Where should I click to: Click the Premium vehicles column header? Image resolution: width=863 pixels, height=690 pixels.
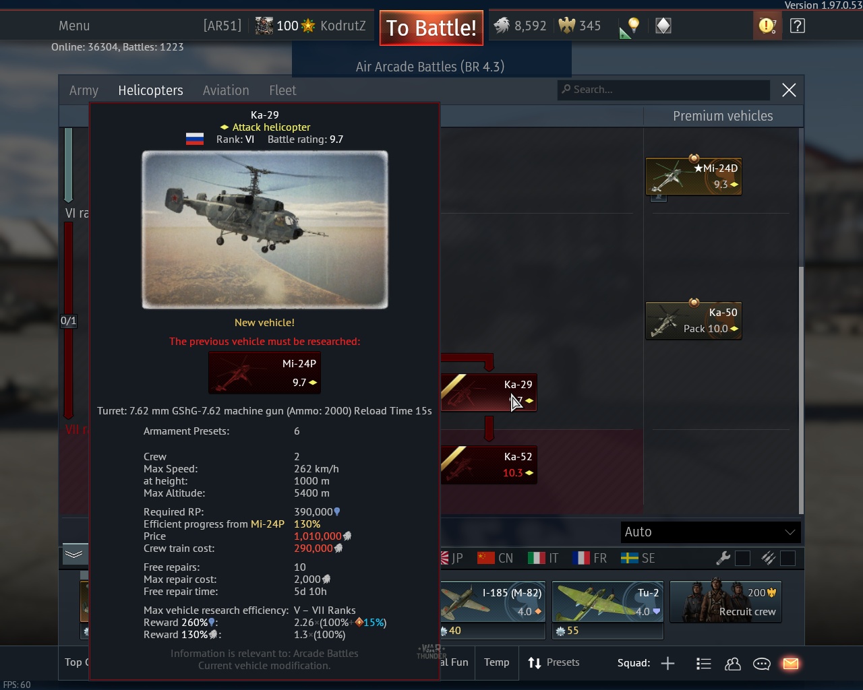pyautogui.click(x=723, y=116)
